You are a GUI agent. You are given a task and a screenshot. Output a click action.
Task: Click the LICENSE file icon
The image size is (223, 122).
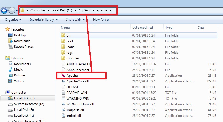[x=63, y=87]
